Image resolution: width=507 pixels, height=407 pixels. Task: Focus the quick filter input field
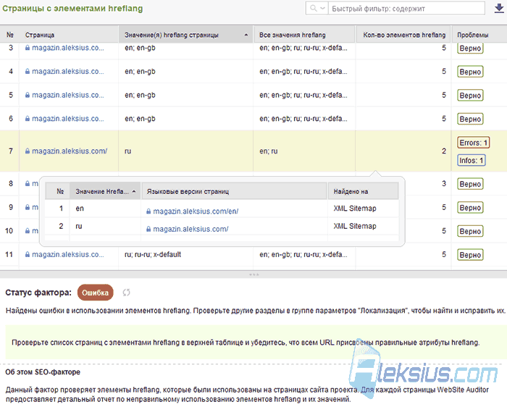coord(406,9)
